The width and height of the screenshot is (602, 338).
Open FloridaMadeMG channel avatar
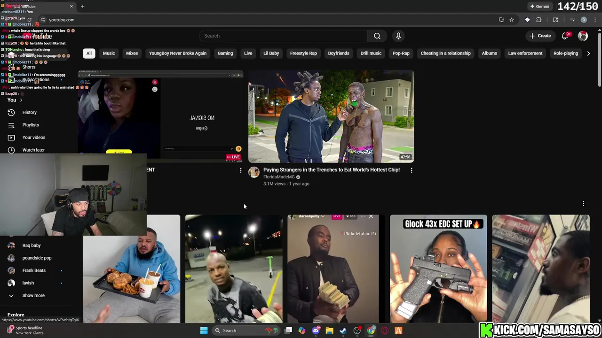pyautogui.click(x=254, y=172)
